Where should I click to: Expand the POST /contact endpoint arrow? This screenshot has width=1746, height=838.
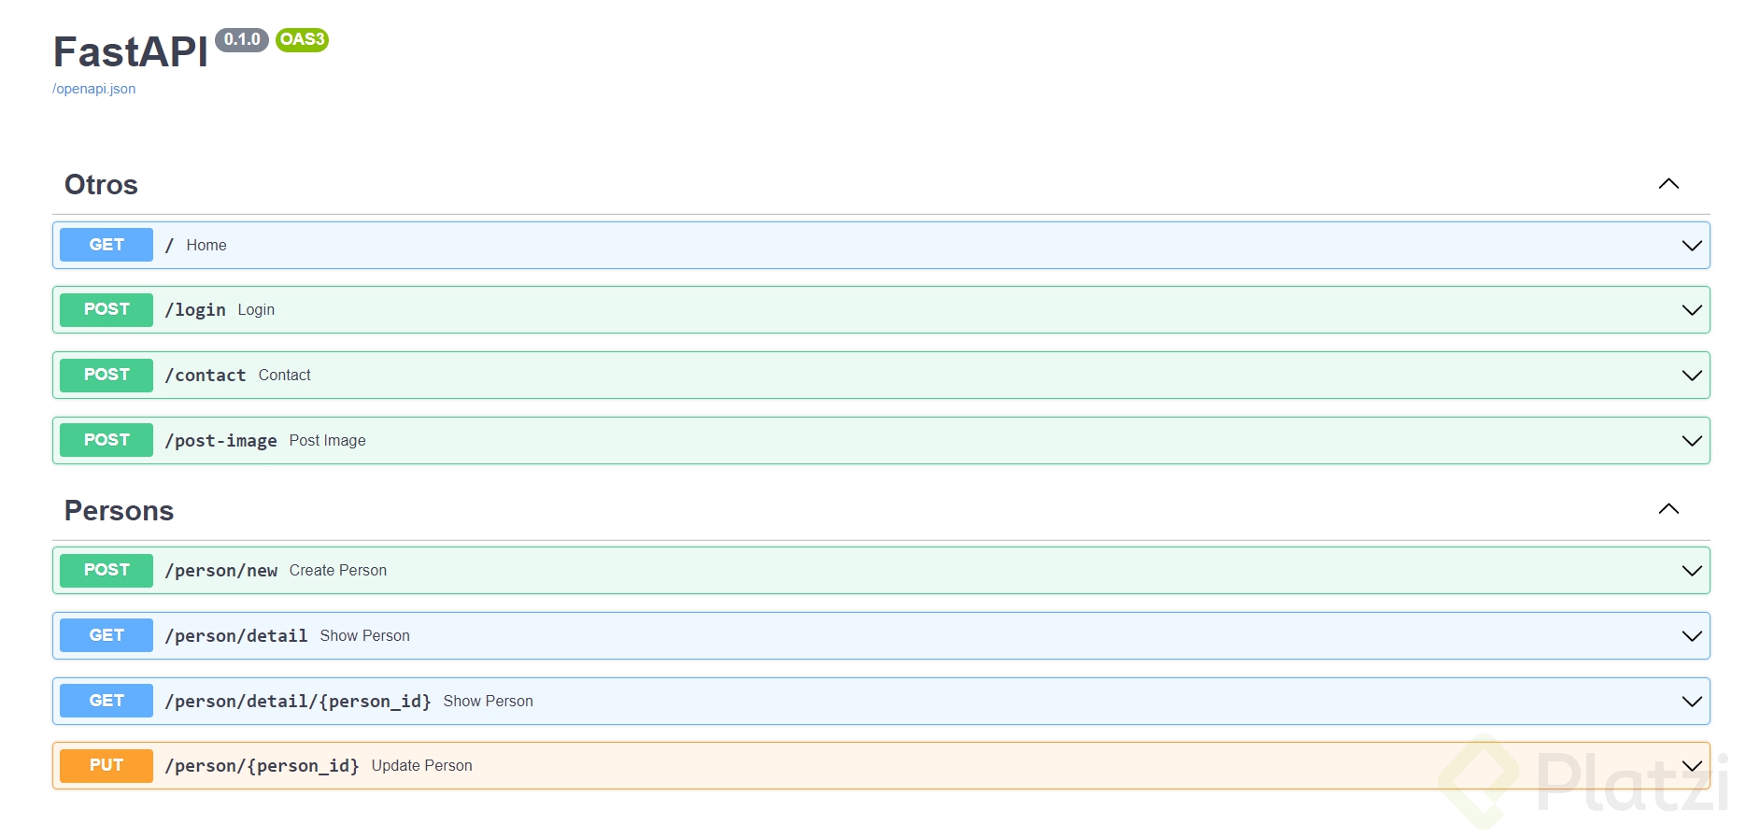click(x=1691, y=376)
